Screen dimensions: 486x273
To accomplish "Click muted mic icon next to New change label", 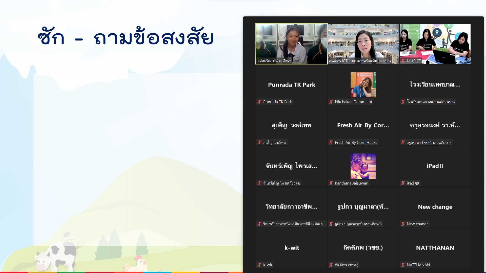I will (403, 224).
